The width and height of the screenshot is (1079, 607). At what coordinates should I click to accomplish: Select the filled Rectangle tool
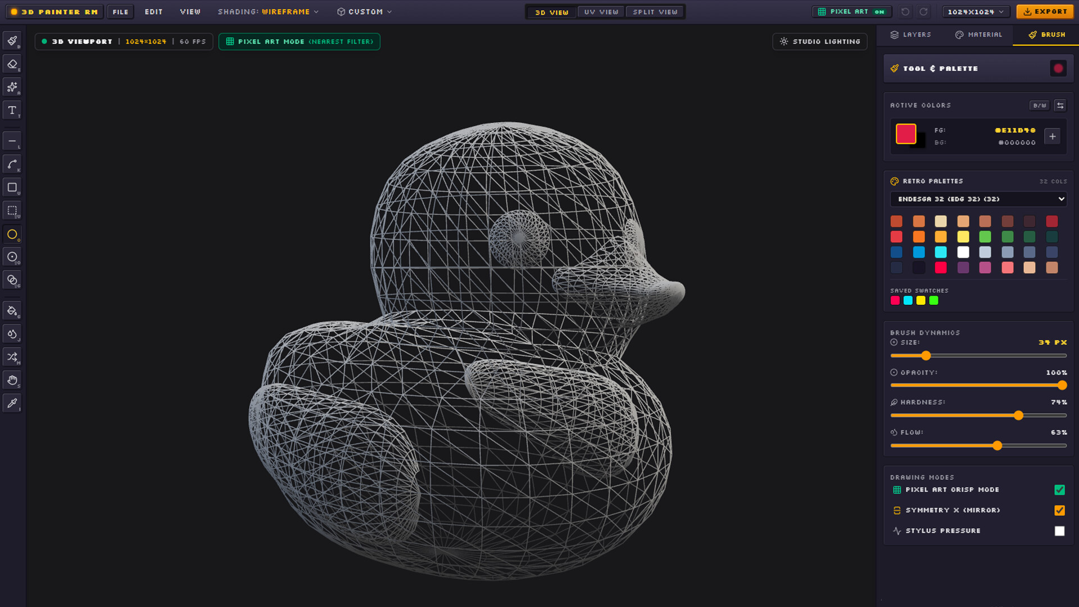12,187
